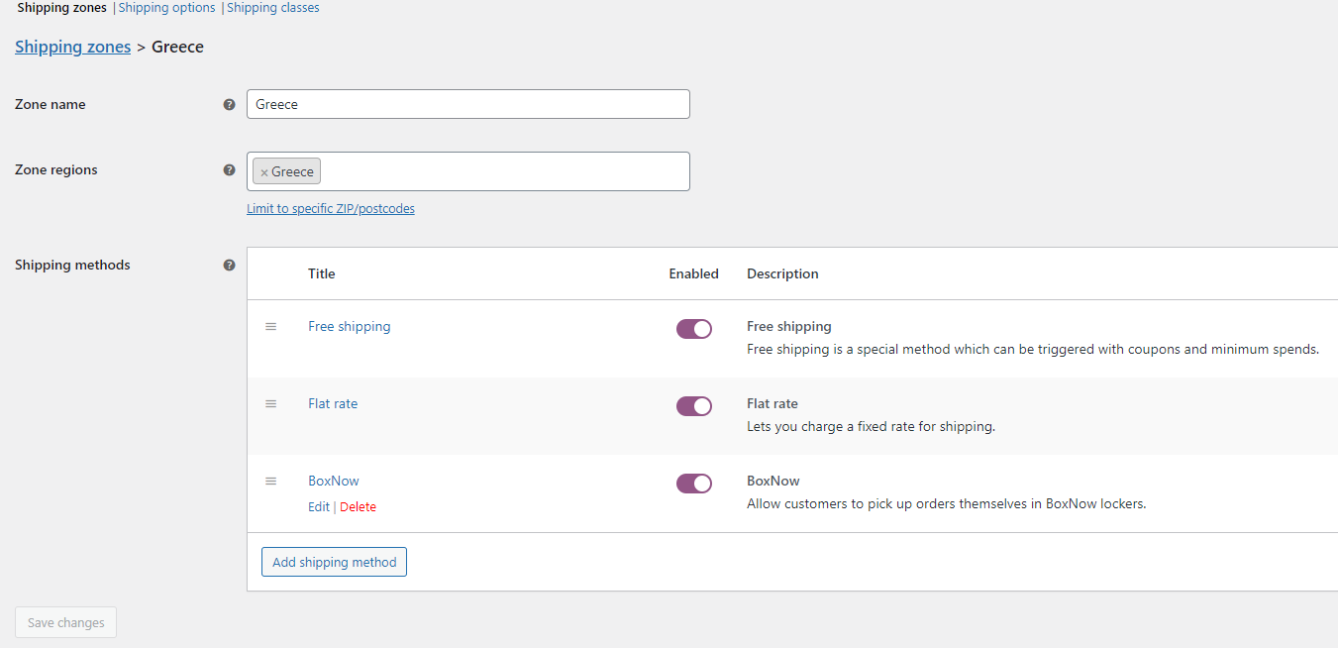Image resolution: width=1338 pixels, height=648 pixels.
Task: Remove the Greece region tag
Action: pyautogui.click(x=264, y=172)
